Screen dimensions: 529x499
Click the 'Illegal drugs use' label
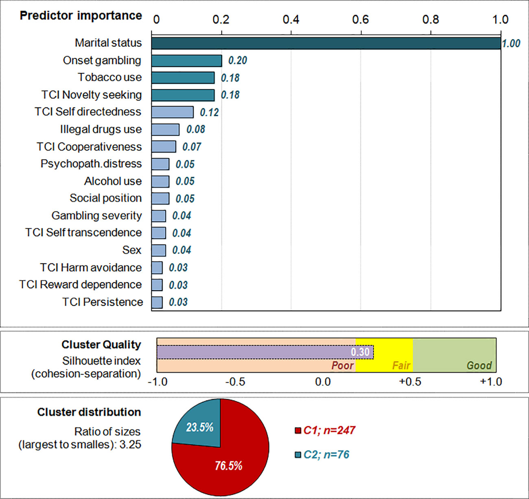(101, 129)
